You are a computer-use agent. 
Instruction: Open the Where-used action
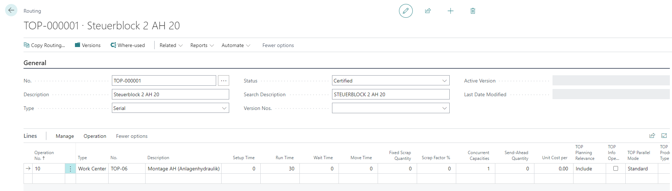click(127, 45)
